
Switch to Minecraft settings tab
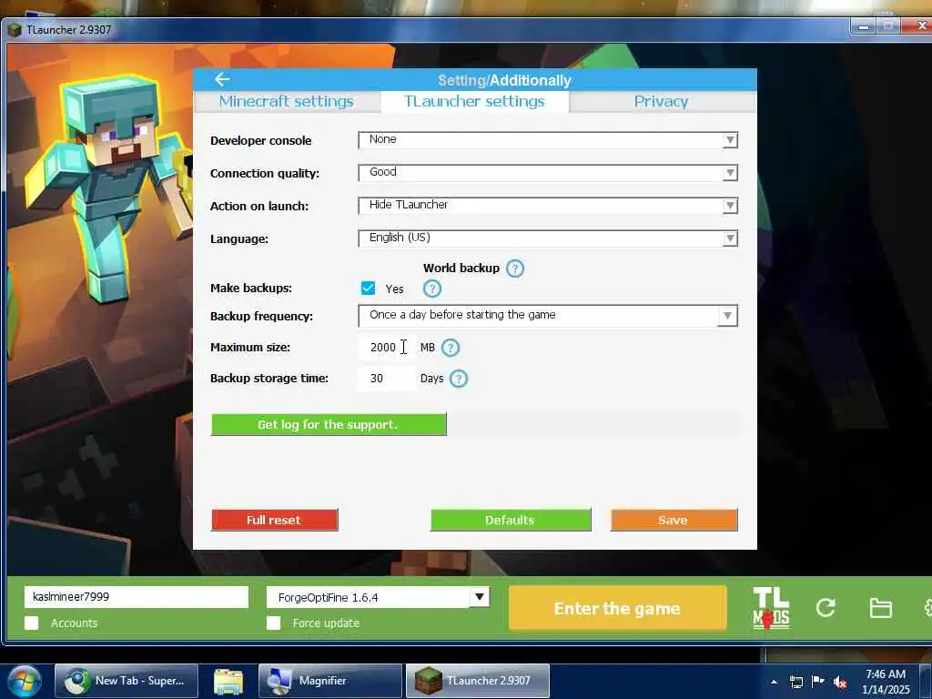287,102
